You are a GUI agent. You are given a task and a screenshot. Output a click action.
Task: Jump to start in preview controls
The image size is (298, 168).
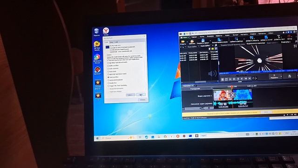click(230, 79)
